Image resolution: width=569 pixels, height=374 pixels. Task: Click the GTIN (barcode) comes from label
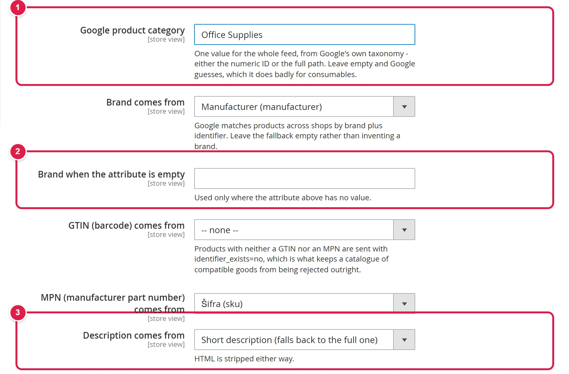click(126, 226)
